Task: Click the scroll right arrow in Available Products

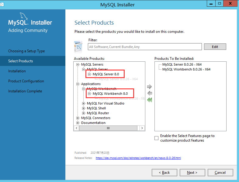Action: tap(142, 128)
